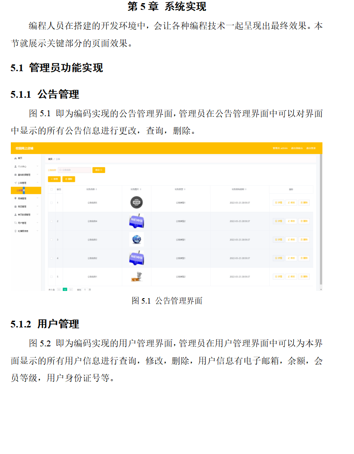Click the 公告名称 search input field
This screenshot has width=354, height=454.
click(x=74, y=170)
